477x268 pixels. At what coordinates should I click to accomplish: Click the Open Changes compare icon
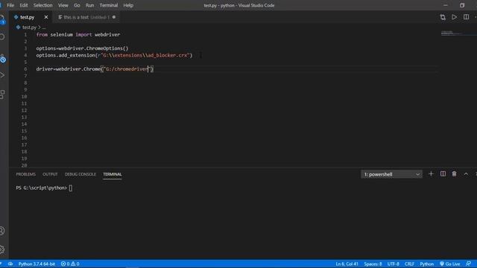point(443,17)
